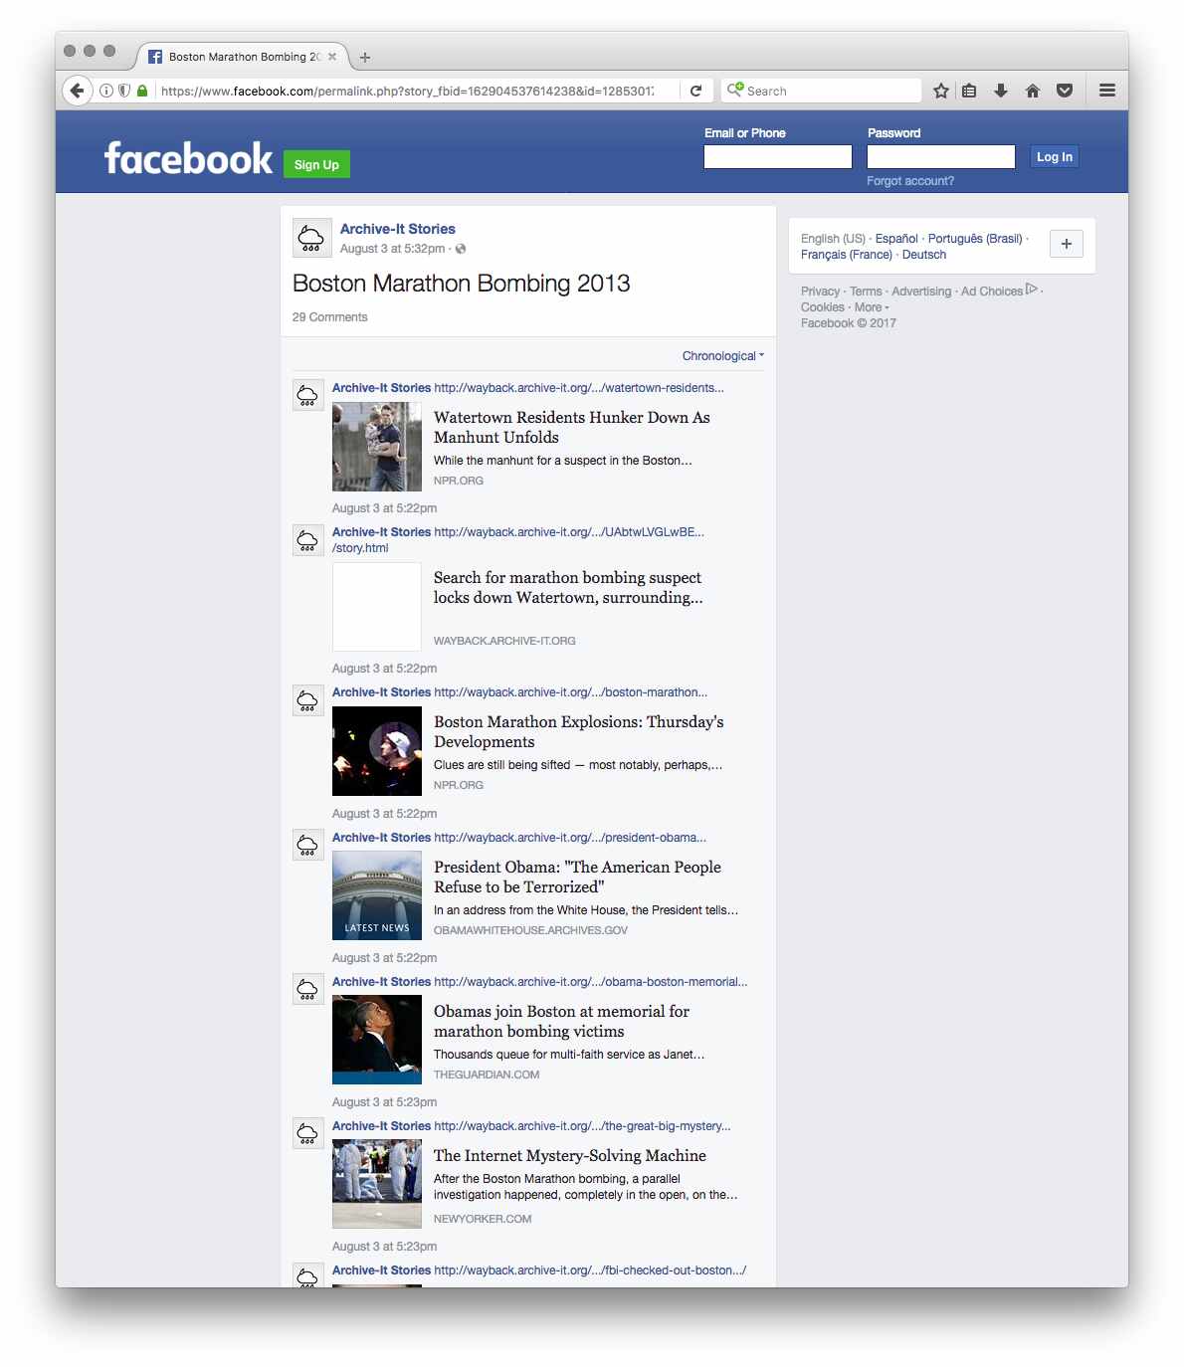This screenshot has width=1184, height=1367.
Task: Click NEWYORKER.COM source label
Action: (x=483, y=1219)
